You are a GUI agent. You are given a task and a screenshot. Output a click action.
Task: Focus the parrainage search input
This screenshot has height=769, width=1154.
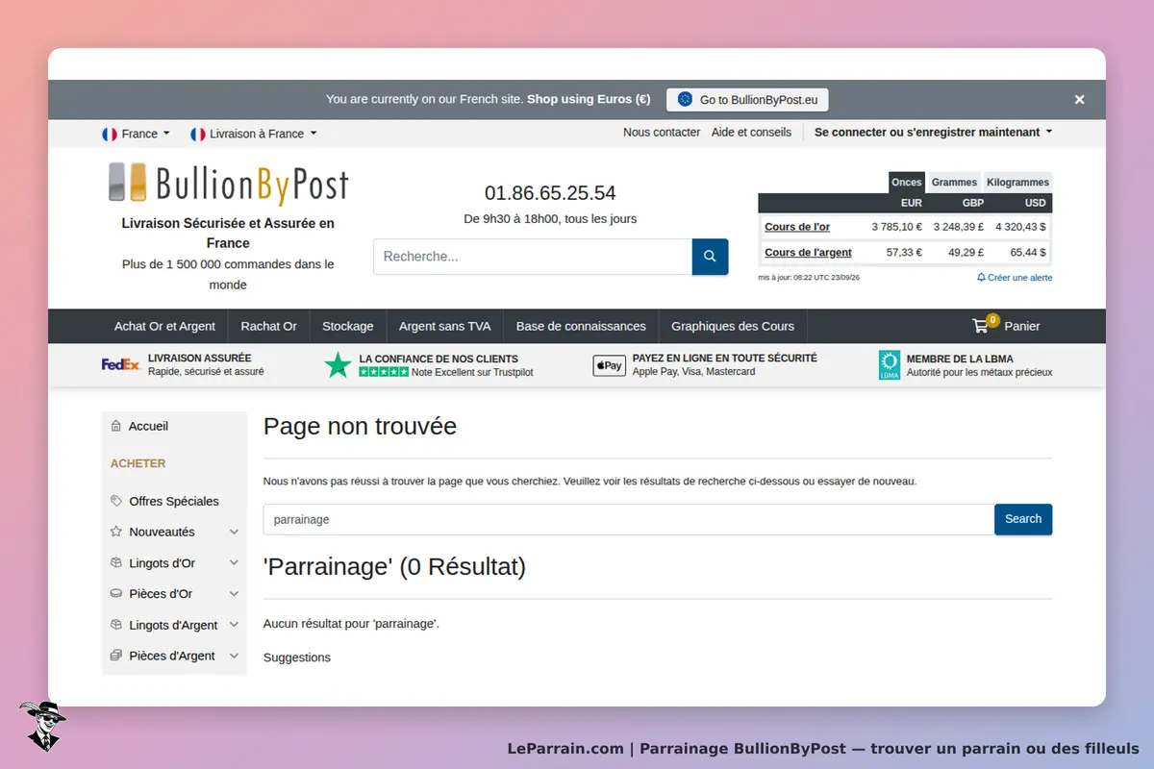pyautogui.click(x=629, y=519)
